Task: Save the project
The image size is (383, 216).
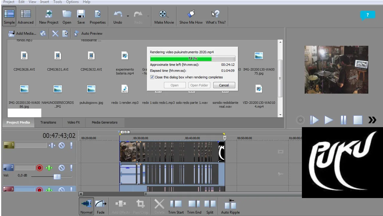Action: tap(81, 16)
